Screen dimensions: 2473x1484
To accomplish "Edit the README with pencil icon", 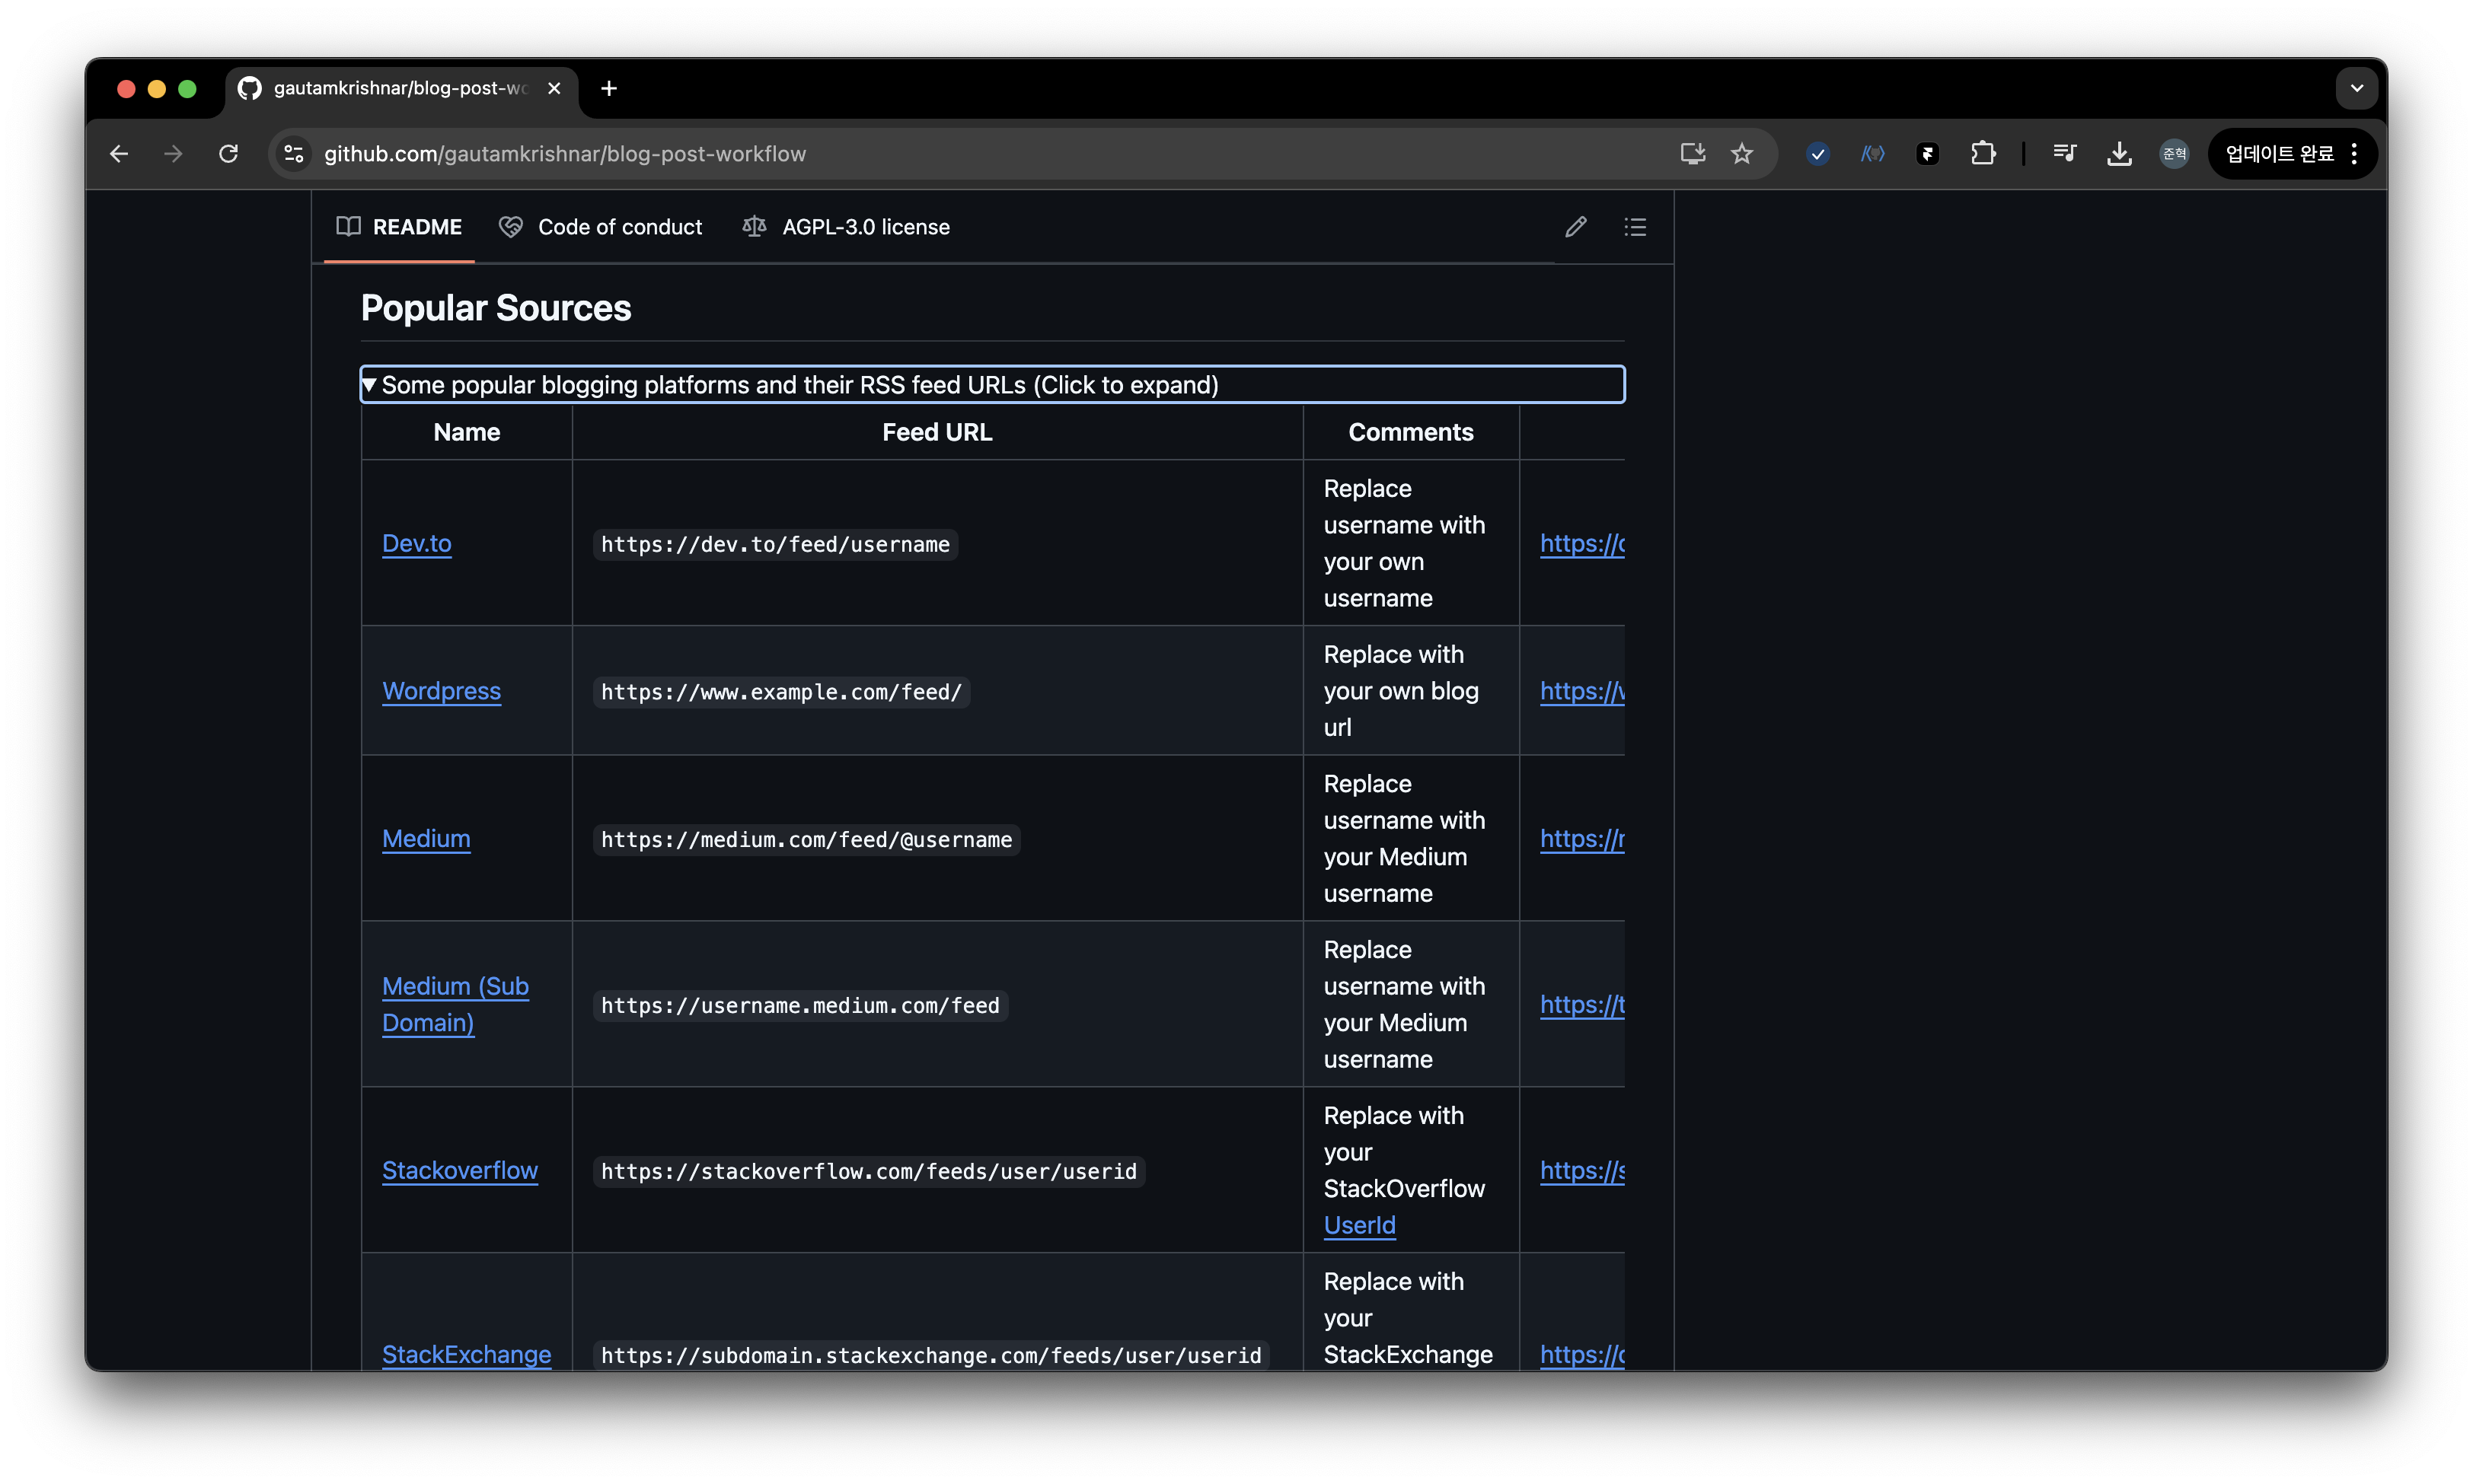I will point(1575,227).
